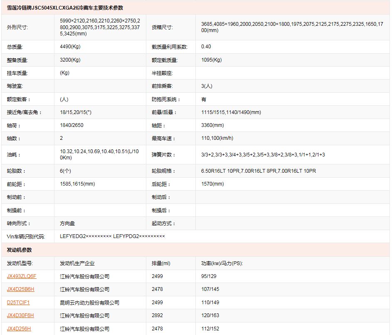392x335 pixels.
Task: Select the 昆明云内动力股份有限公司 manufacturer cell
Action: click(x=89, y=303)
